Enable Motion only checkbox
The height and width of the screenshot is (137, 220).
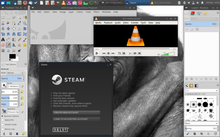pos(3,129)
